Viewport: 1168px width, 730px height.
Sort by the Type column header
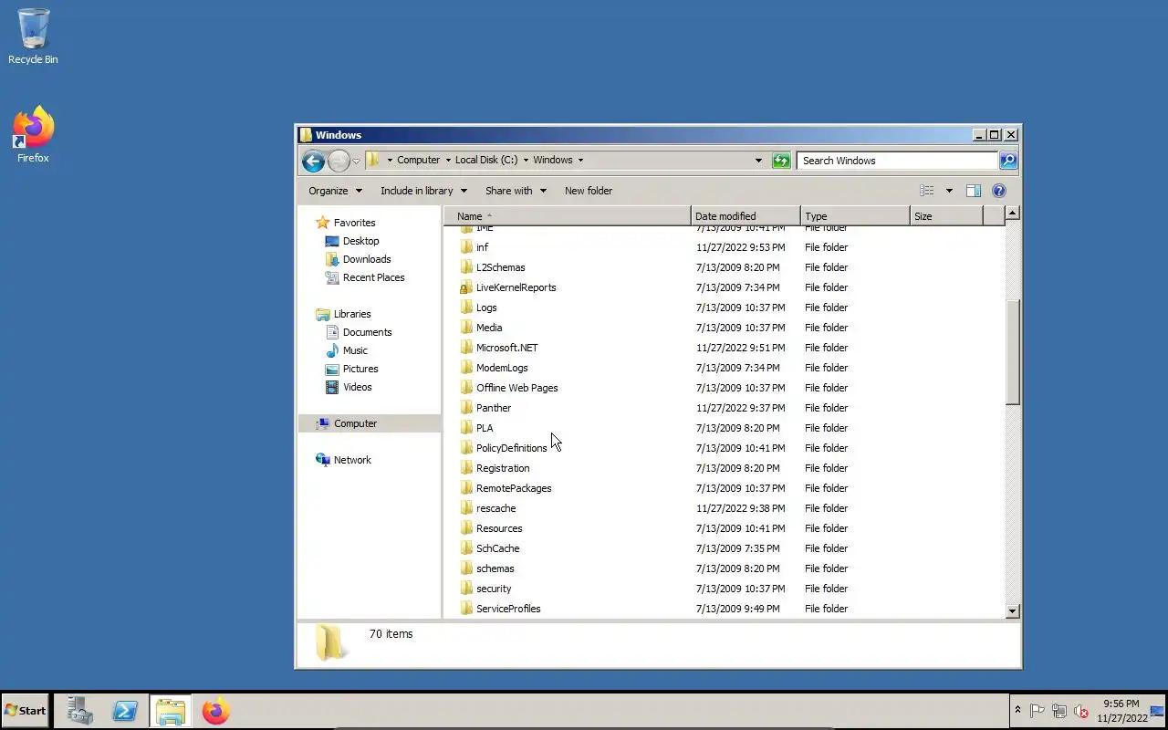(x=855, y=216)
